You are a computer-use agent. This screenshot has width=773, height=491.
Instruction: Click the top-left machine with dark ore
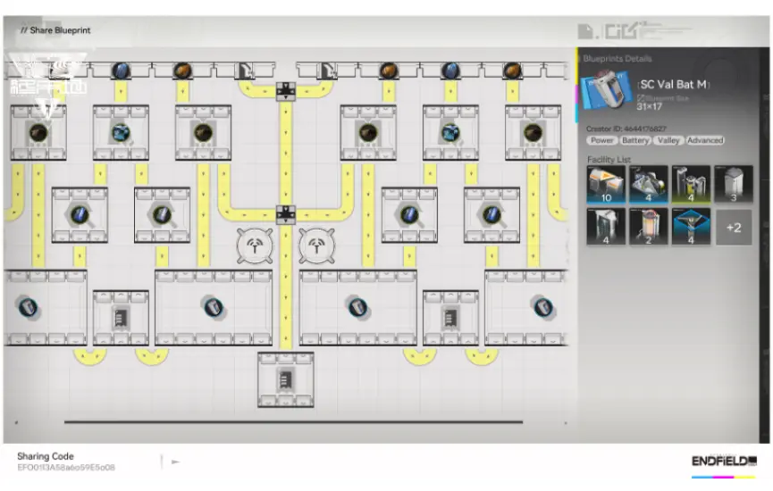(x=38, y=132)
